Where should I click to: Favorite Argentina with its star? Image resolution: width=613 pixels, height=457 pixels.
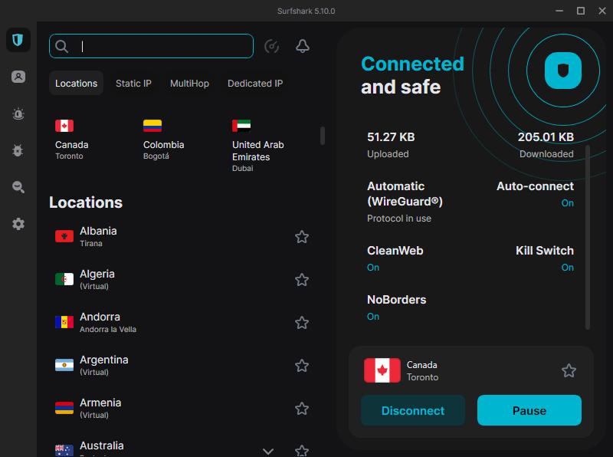(302, 366)
